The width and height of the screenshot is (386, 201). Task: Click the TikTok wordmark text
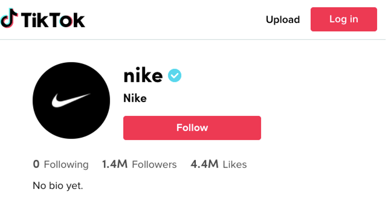(x=53, y=20)
